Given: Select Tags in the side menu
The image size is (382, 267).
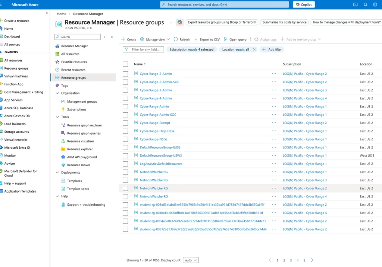Looking at the screenshot, I should tap(65, 86).
